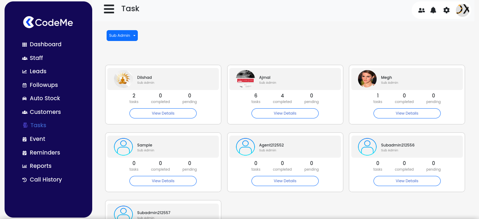
Task: Click the Tasks icon in sidebar
Action: [x=25, y=125]
